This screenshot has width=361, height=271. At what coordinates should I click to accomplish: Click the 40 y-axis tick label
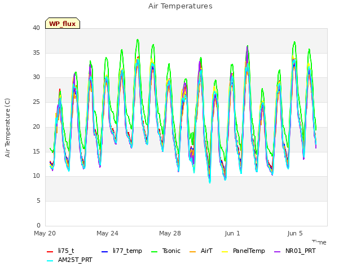(36, 28)
